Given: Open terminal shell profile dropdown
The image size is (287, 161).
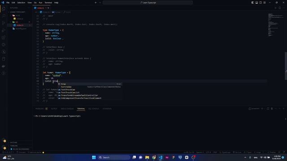Looking at the screenshot, I should coord(265,109).
